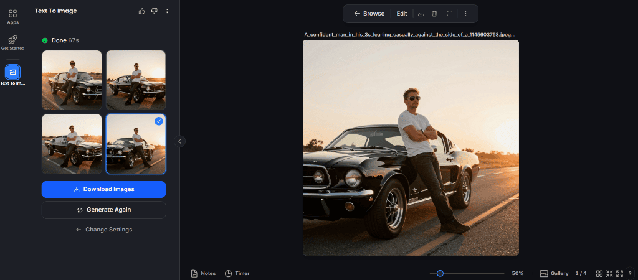The width and height of the screenshot is (638, 280).
Task: Click Generate Again button
Action: (104, 210)
